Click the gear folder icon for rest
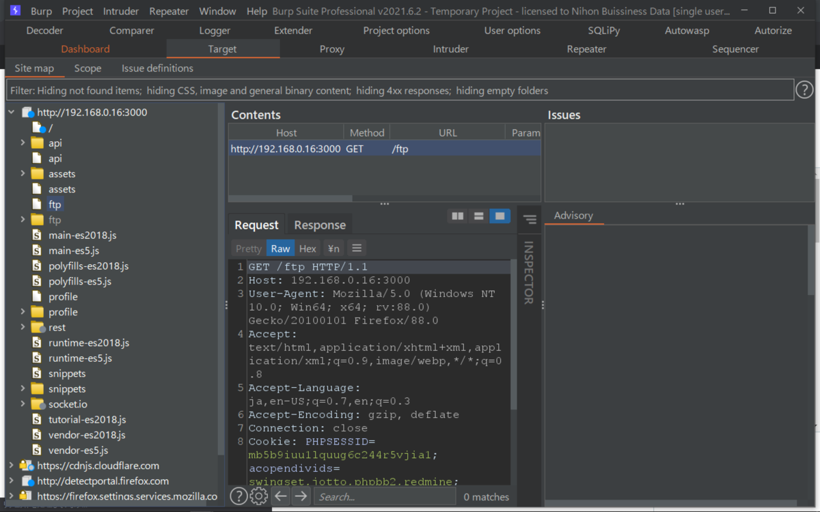Viewport: 820px width, 512px height. [x=38, y=328]
